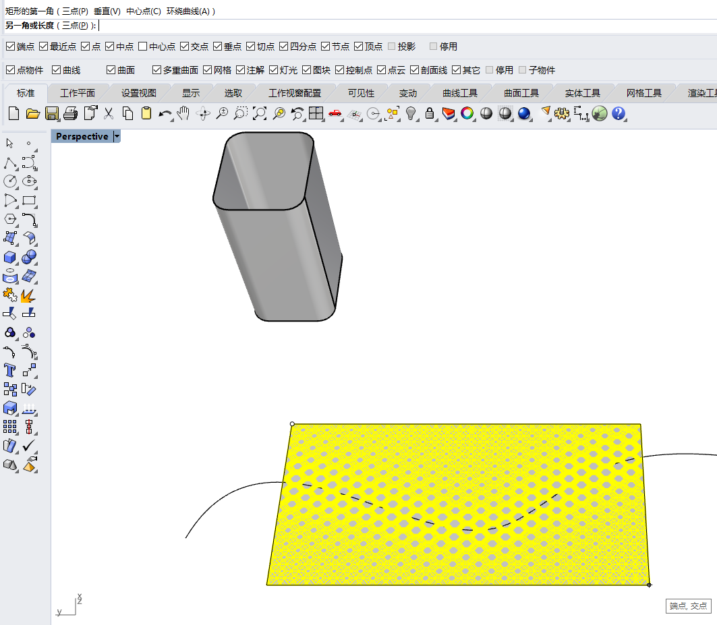Click the Boolean union spheres icon
This screenshot has width=717, height=625.
click(x=29, y=257)
